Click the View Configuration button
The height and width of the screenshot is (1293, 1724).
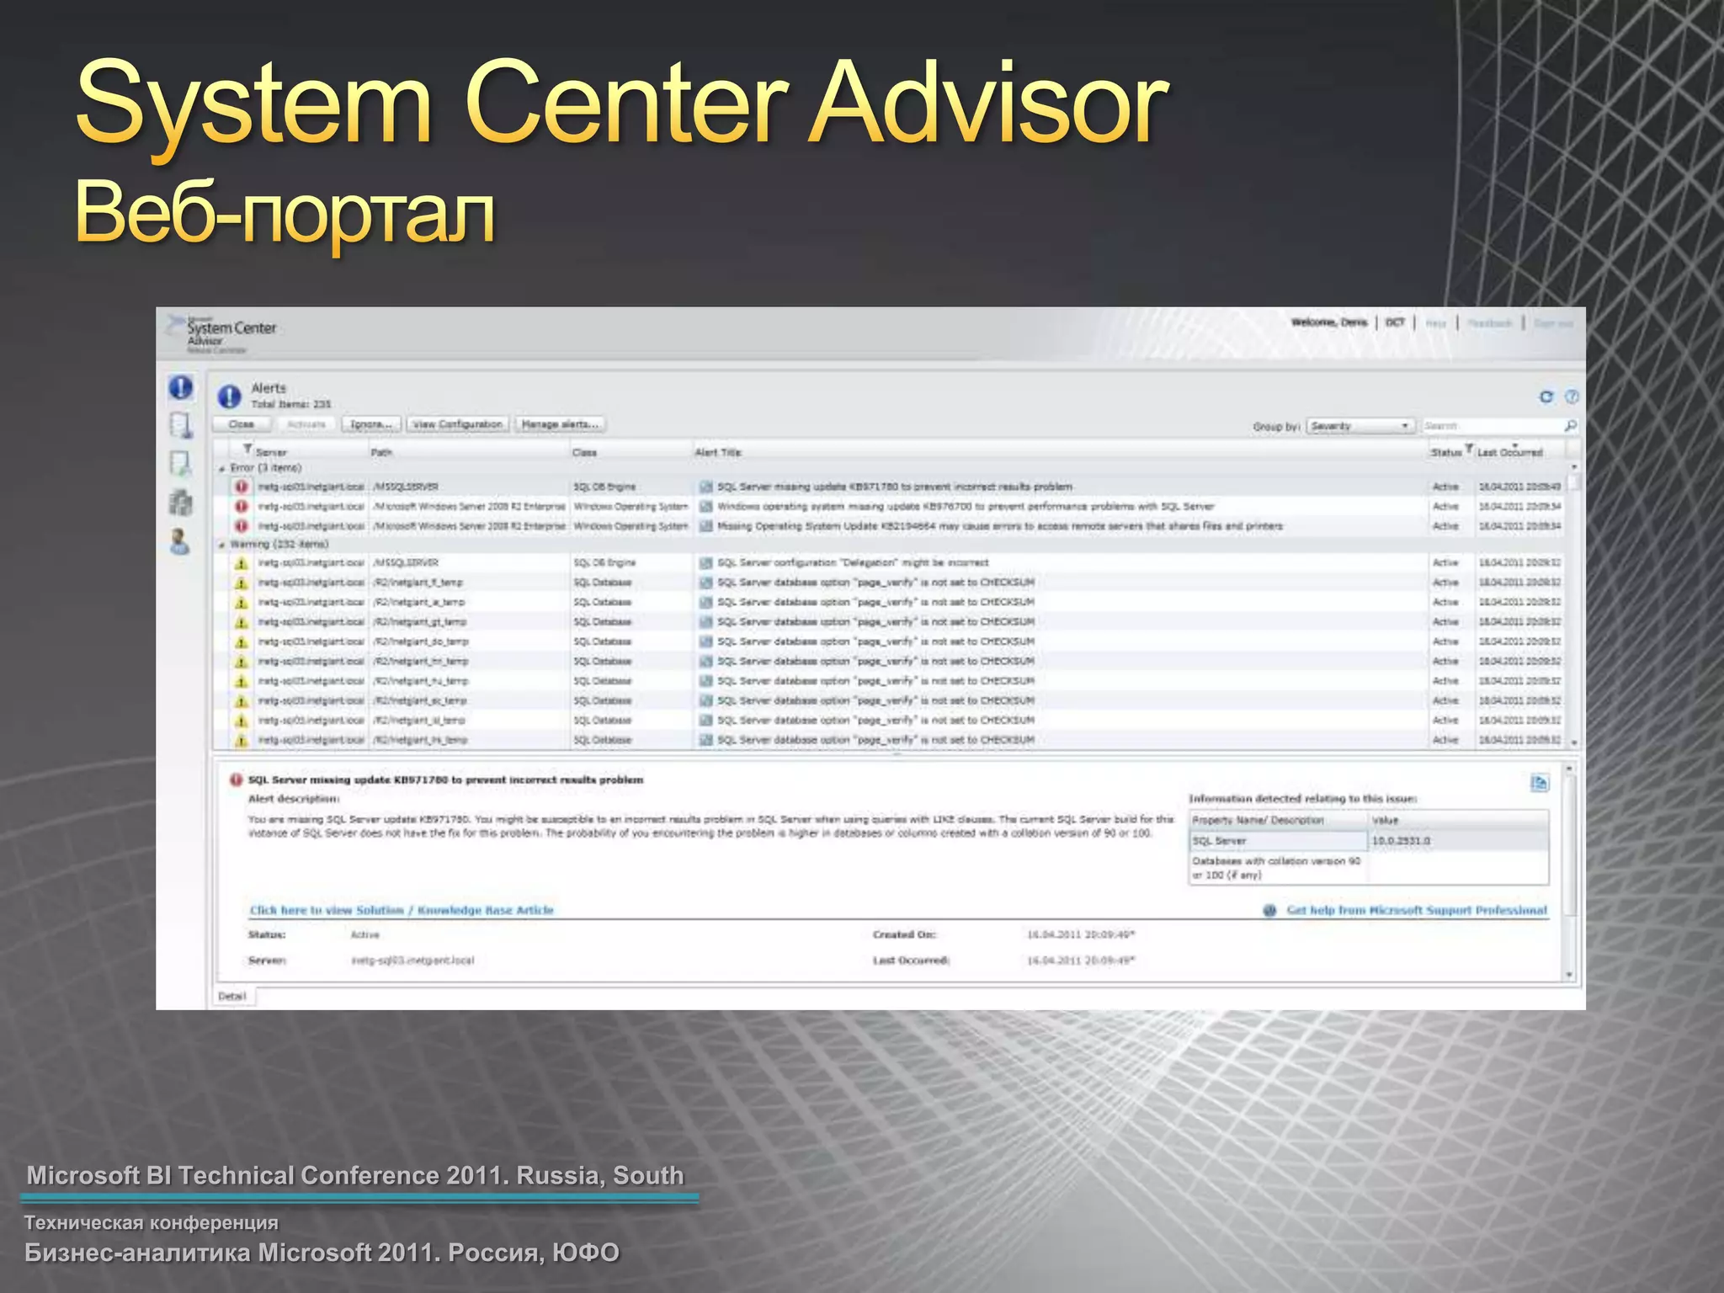(x=458, y=424)
